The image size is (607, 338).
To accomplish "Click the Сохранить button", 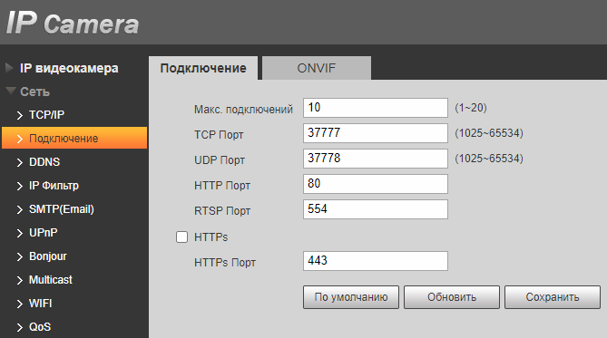I will pos(553,297).
